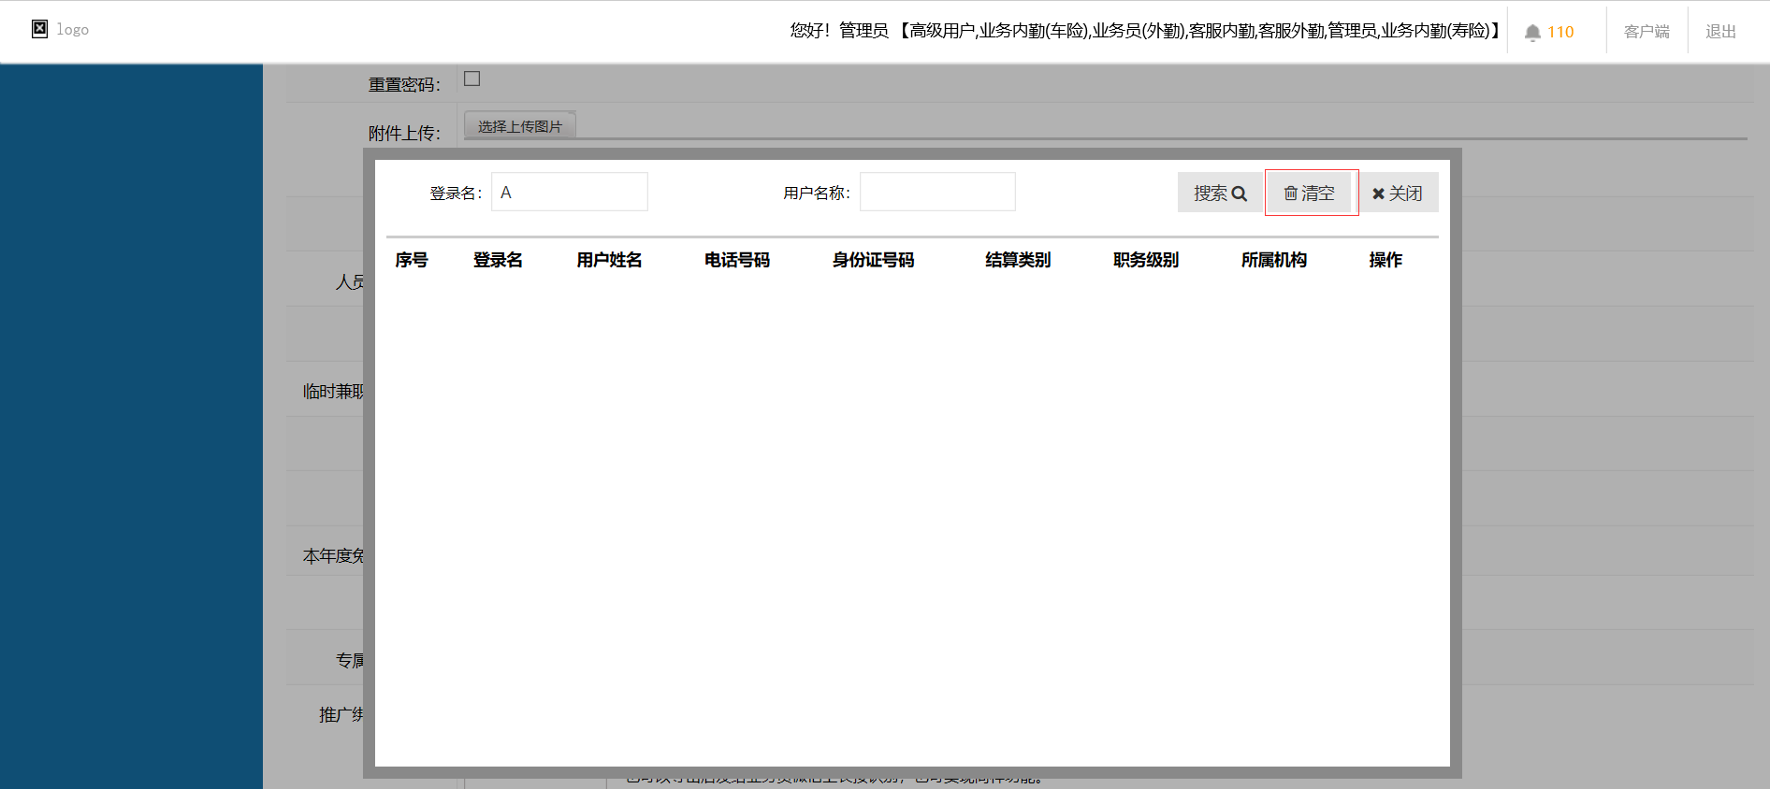Click the 110 notification count
The width and height of the screenshot is (1770, 789).
pos(1560,32)
